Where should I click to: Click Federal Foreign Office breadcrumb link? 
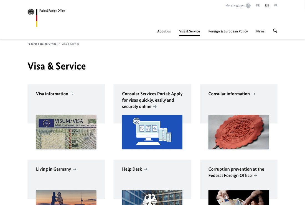point(42,44)
